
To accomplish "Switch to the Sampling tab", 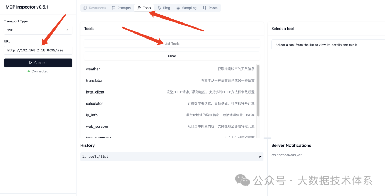I will point(186,8).
